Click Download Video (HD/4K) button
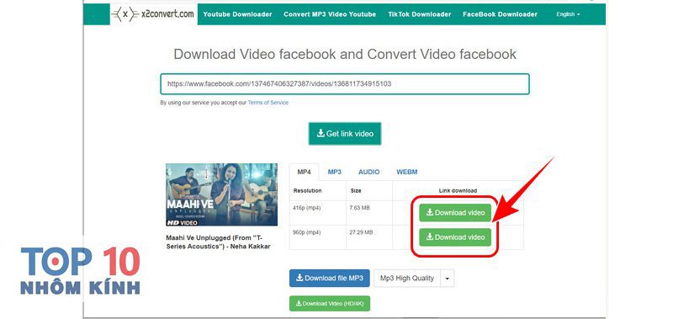 tap(330, 303)
